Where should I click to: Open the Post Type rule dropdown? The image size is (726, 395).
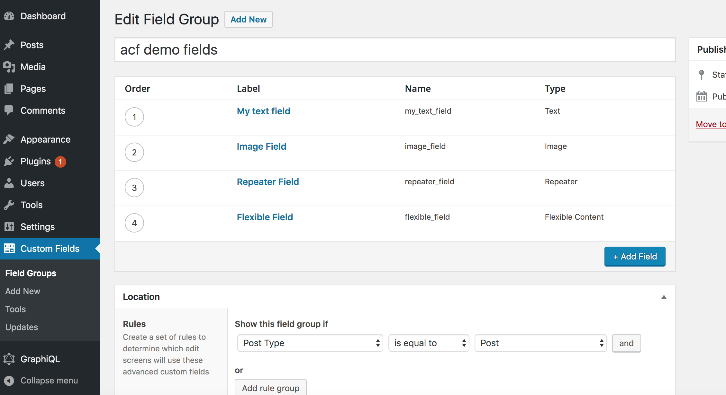click(310, 343)
